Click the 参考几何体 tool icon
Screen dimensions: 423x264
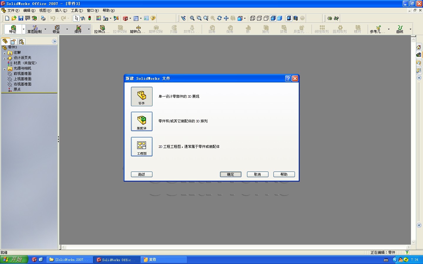click(x=377, y=29)
